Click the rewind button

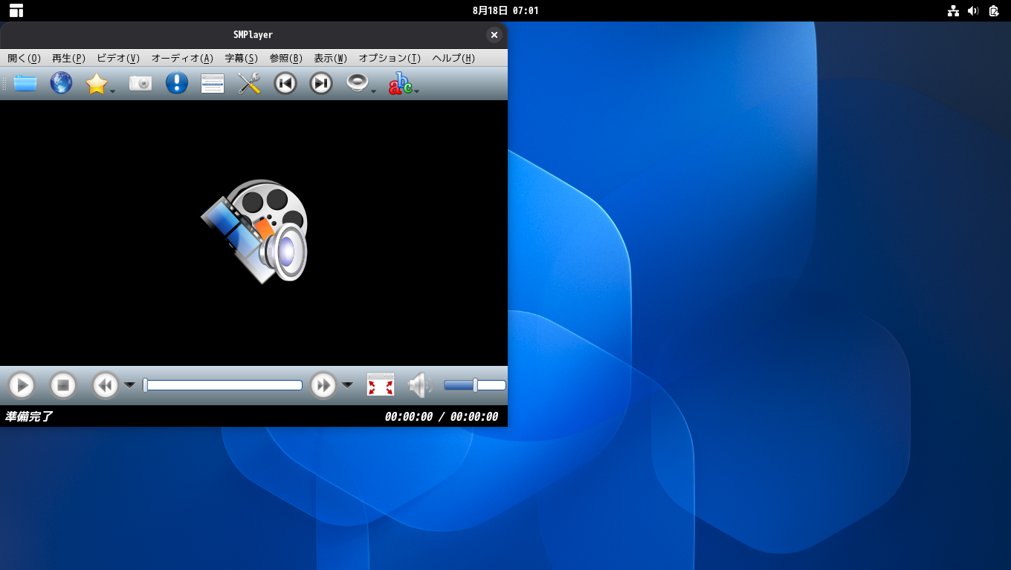[106, 385]
